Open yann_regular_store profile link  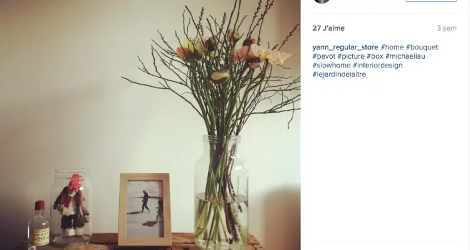[x=345, y=47]
